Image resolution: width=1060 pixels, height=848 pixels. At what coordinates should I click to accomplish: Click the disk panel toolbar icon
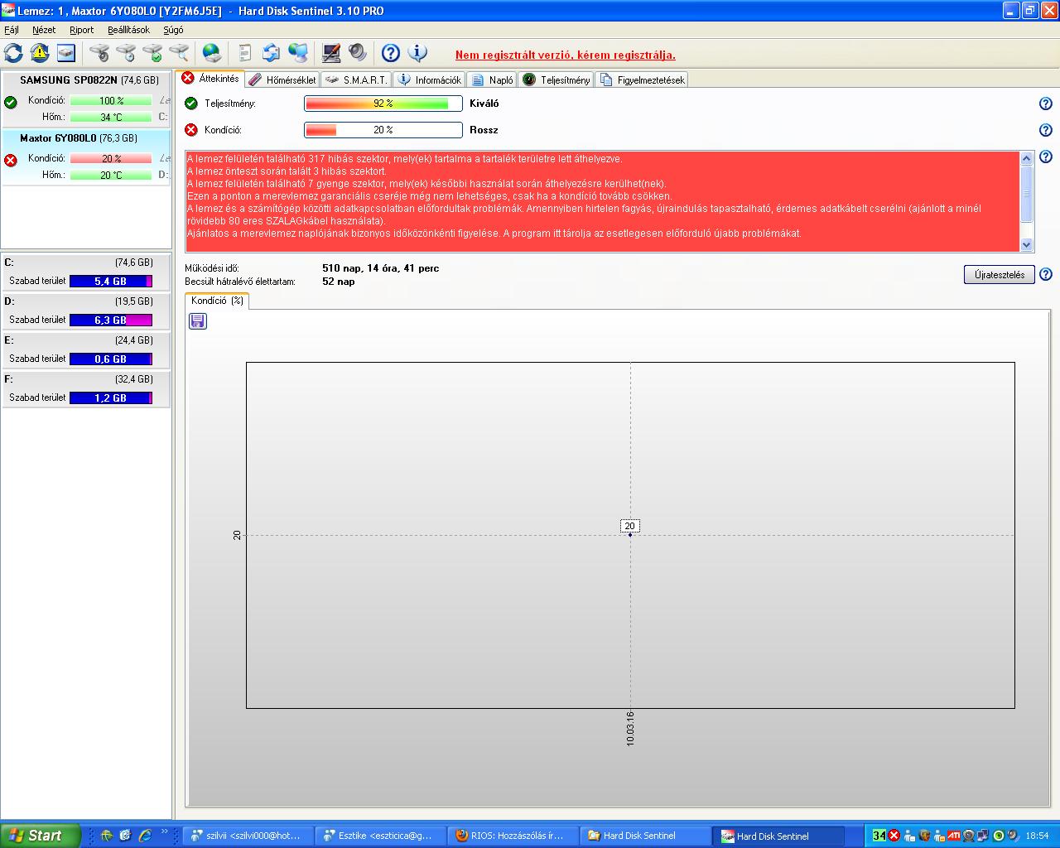click(x=66, y=53)
